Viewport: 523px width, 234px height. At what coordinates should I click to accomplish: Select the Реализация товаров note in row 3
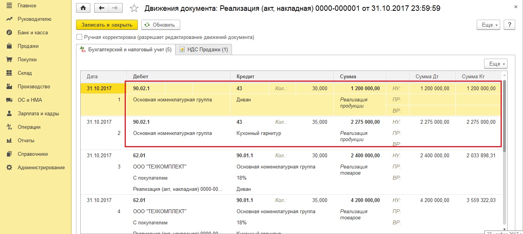click(354, 170)
